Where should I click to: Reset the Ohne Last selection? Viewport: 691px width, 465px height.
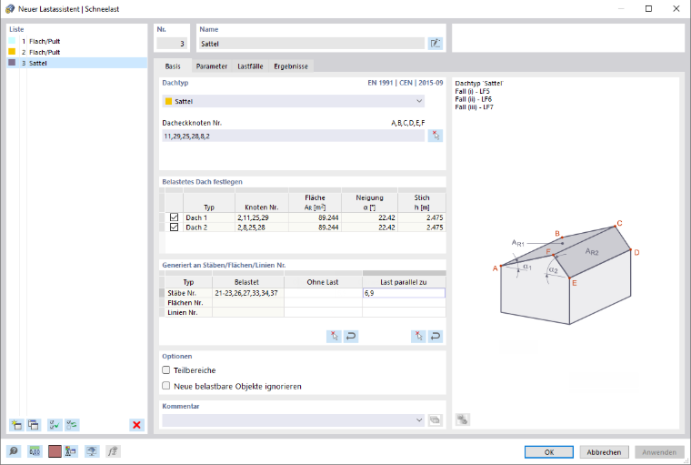click(x=351, y=336)
